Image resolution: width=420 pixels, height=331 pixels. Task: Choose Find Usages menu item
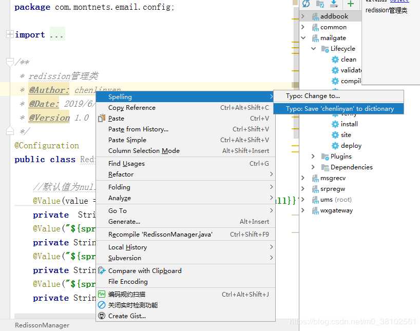click(x=185, y=163)
